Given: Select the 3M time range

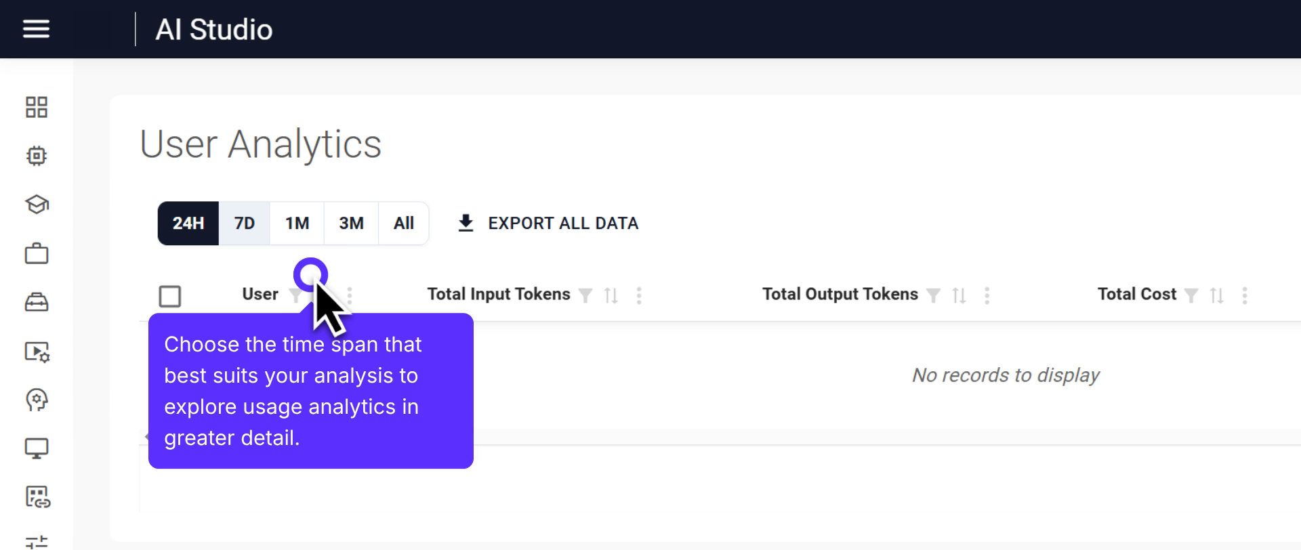Looking at the screenshot, I should click(351, 224).
